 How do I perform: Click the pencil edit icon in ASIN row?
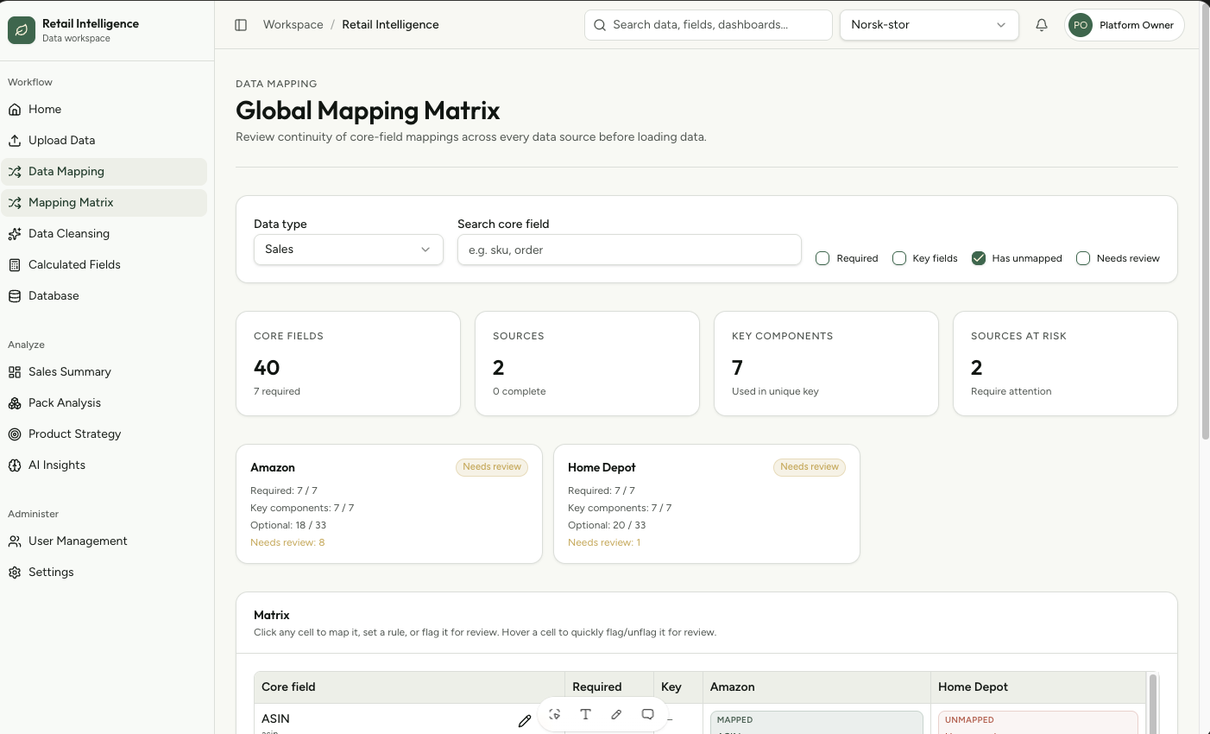point(524,720)
